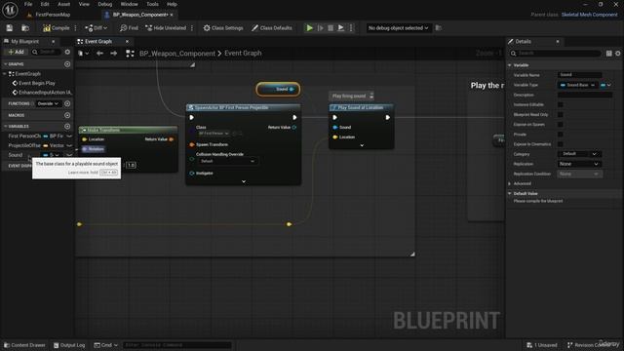Add new graph with plus icon
This screenshot has width=624, height=351.
pos(67,64)
